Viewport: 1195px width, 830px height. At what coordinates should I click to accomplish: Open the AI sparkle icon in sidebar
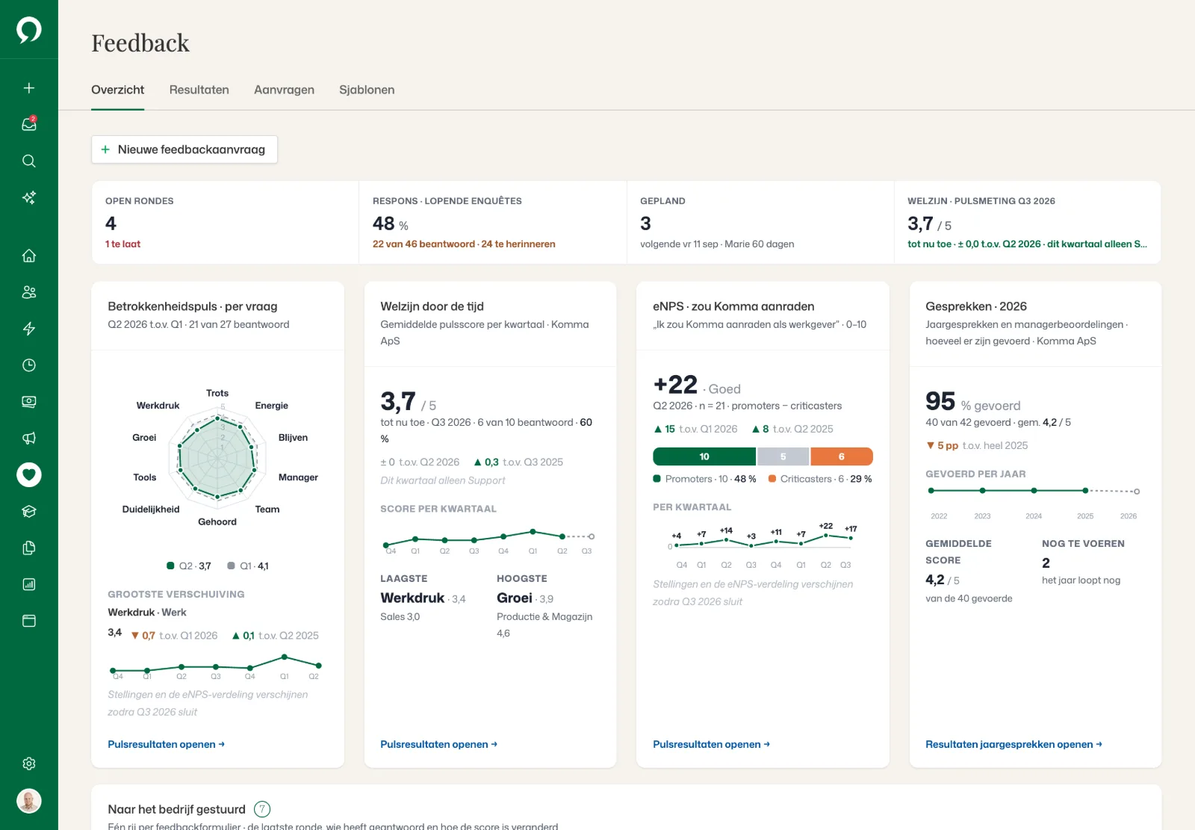pyautogui.click(x=29, y=197)
